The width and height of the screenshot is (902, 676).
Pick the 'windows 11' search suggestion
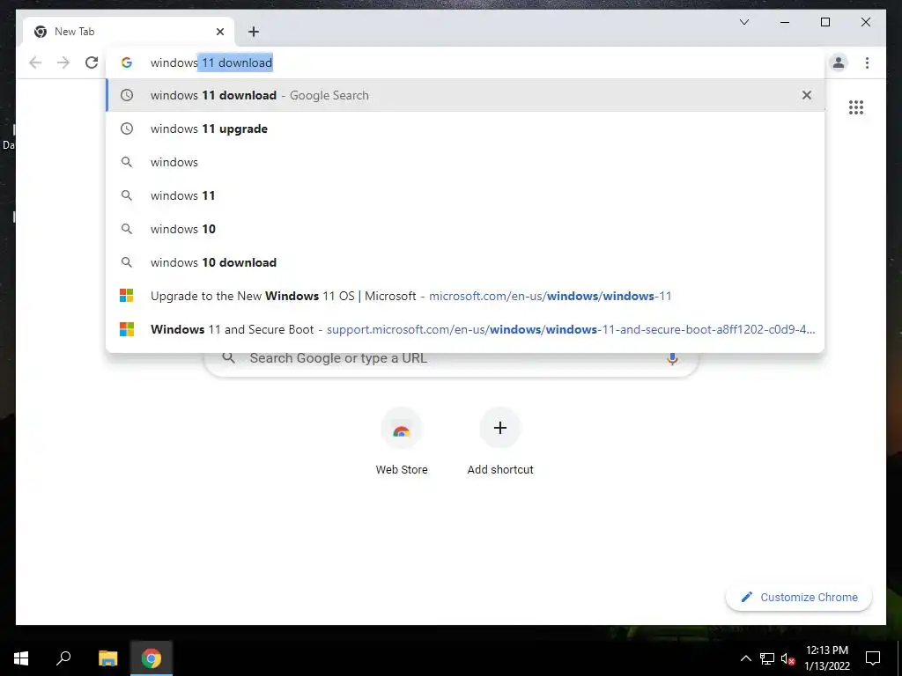(465, 195)
